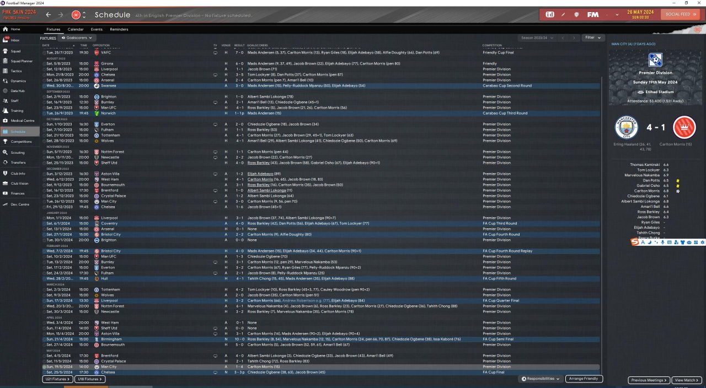706x388 pixels.
Task: Expand the Responsibilities dropdown
Action: (541, 379)
